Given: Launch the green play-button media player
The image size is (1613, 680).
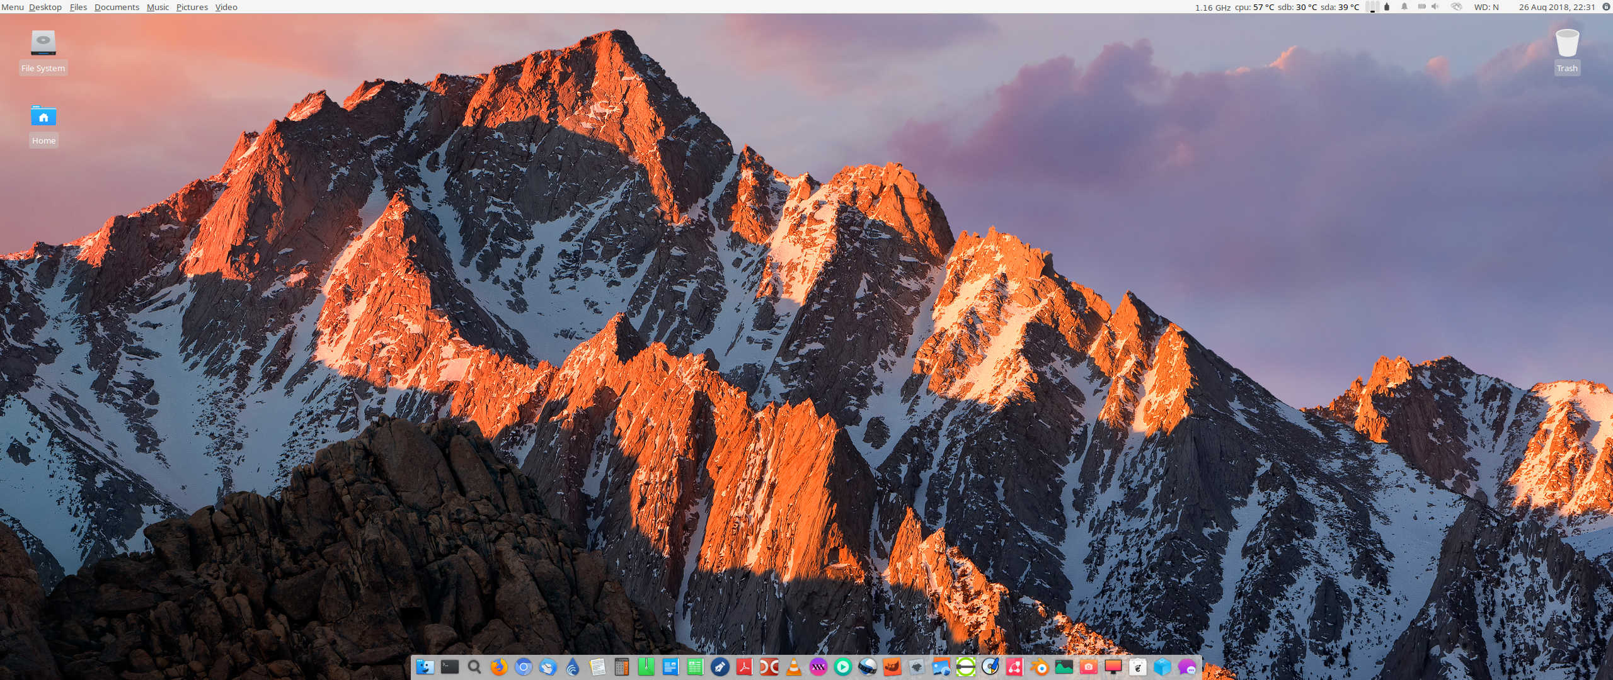Looking at the screenshot, I should [x=842, y=667].
